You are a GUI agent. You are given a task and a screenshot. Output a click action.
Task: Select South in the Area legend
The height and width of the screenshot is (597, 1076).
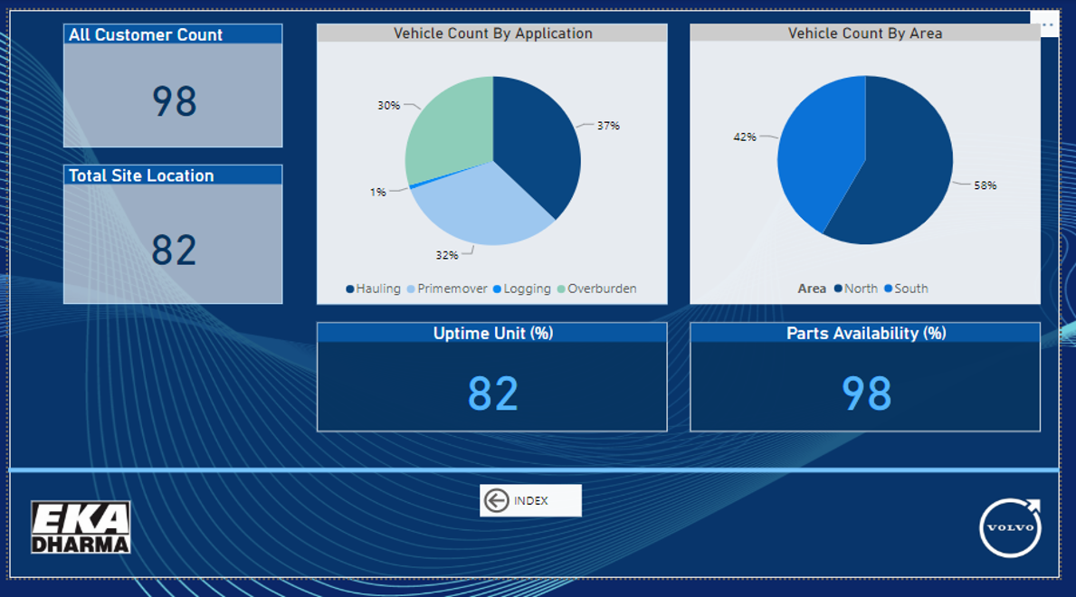pos(907,289)
